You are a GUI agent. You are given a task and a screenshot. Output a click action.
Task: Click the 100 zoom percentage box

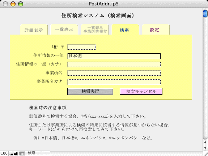pos(4,153)
